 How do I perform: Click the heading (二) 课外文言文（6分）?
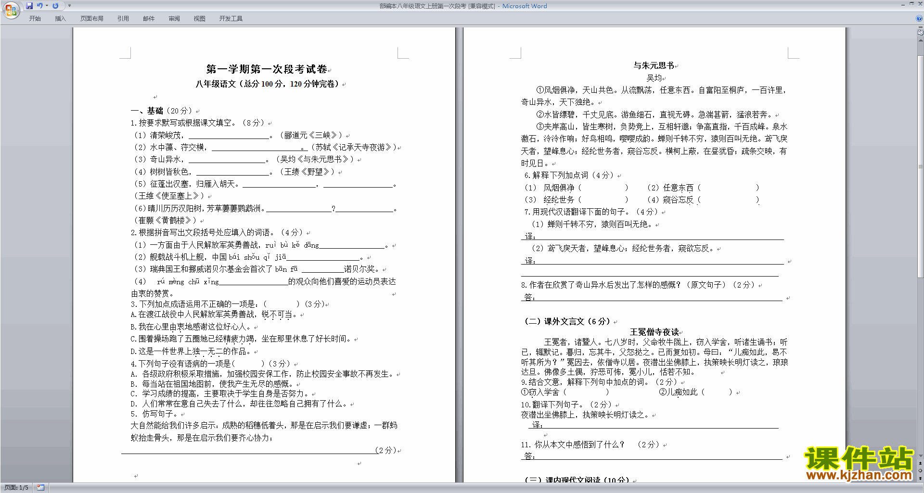coord(567,322)
